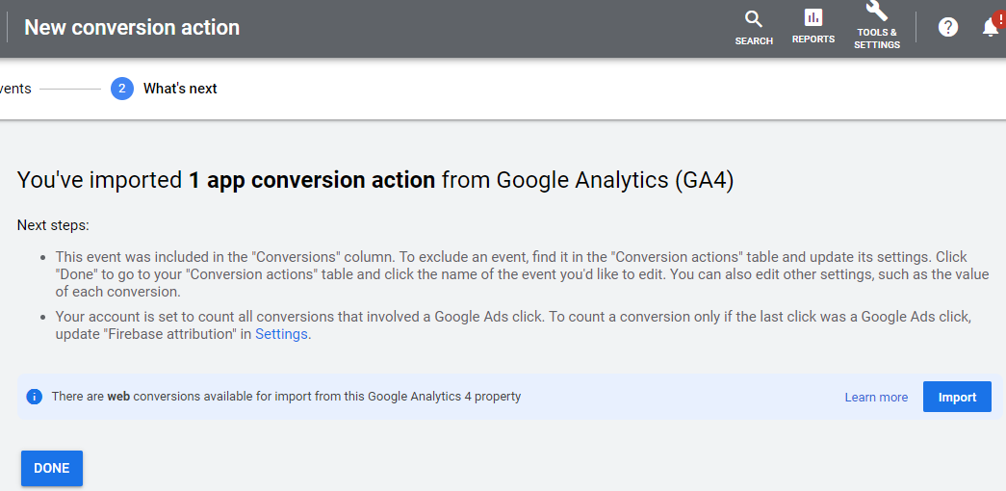Click the Tools & Settings wrench icon

[x=876, y=12]
